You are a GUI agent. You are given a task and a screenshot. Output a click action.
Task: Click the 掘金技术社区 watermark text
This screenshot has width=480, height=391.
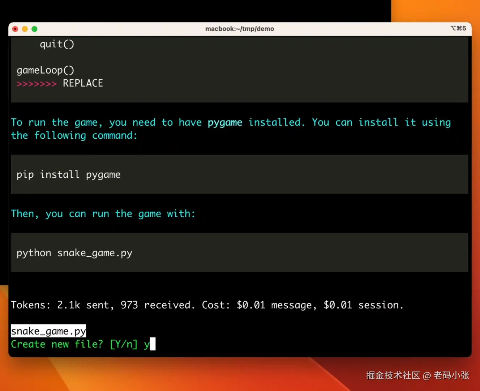point(394,376)
